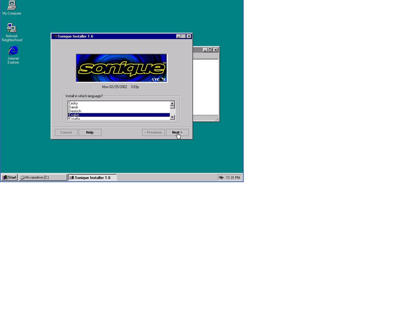Select the Internet Explorer desktop icon
The image size is (409, 327).
[13, 55]
